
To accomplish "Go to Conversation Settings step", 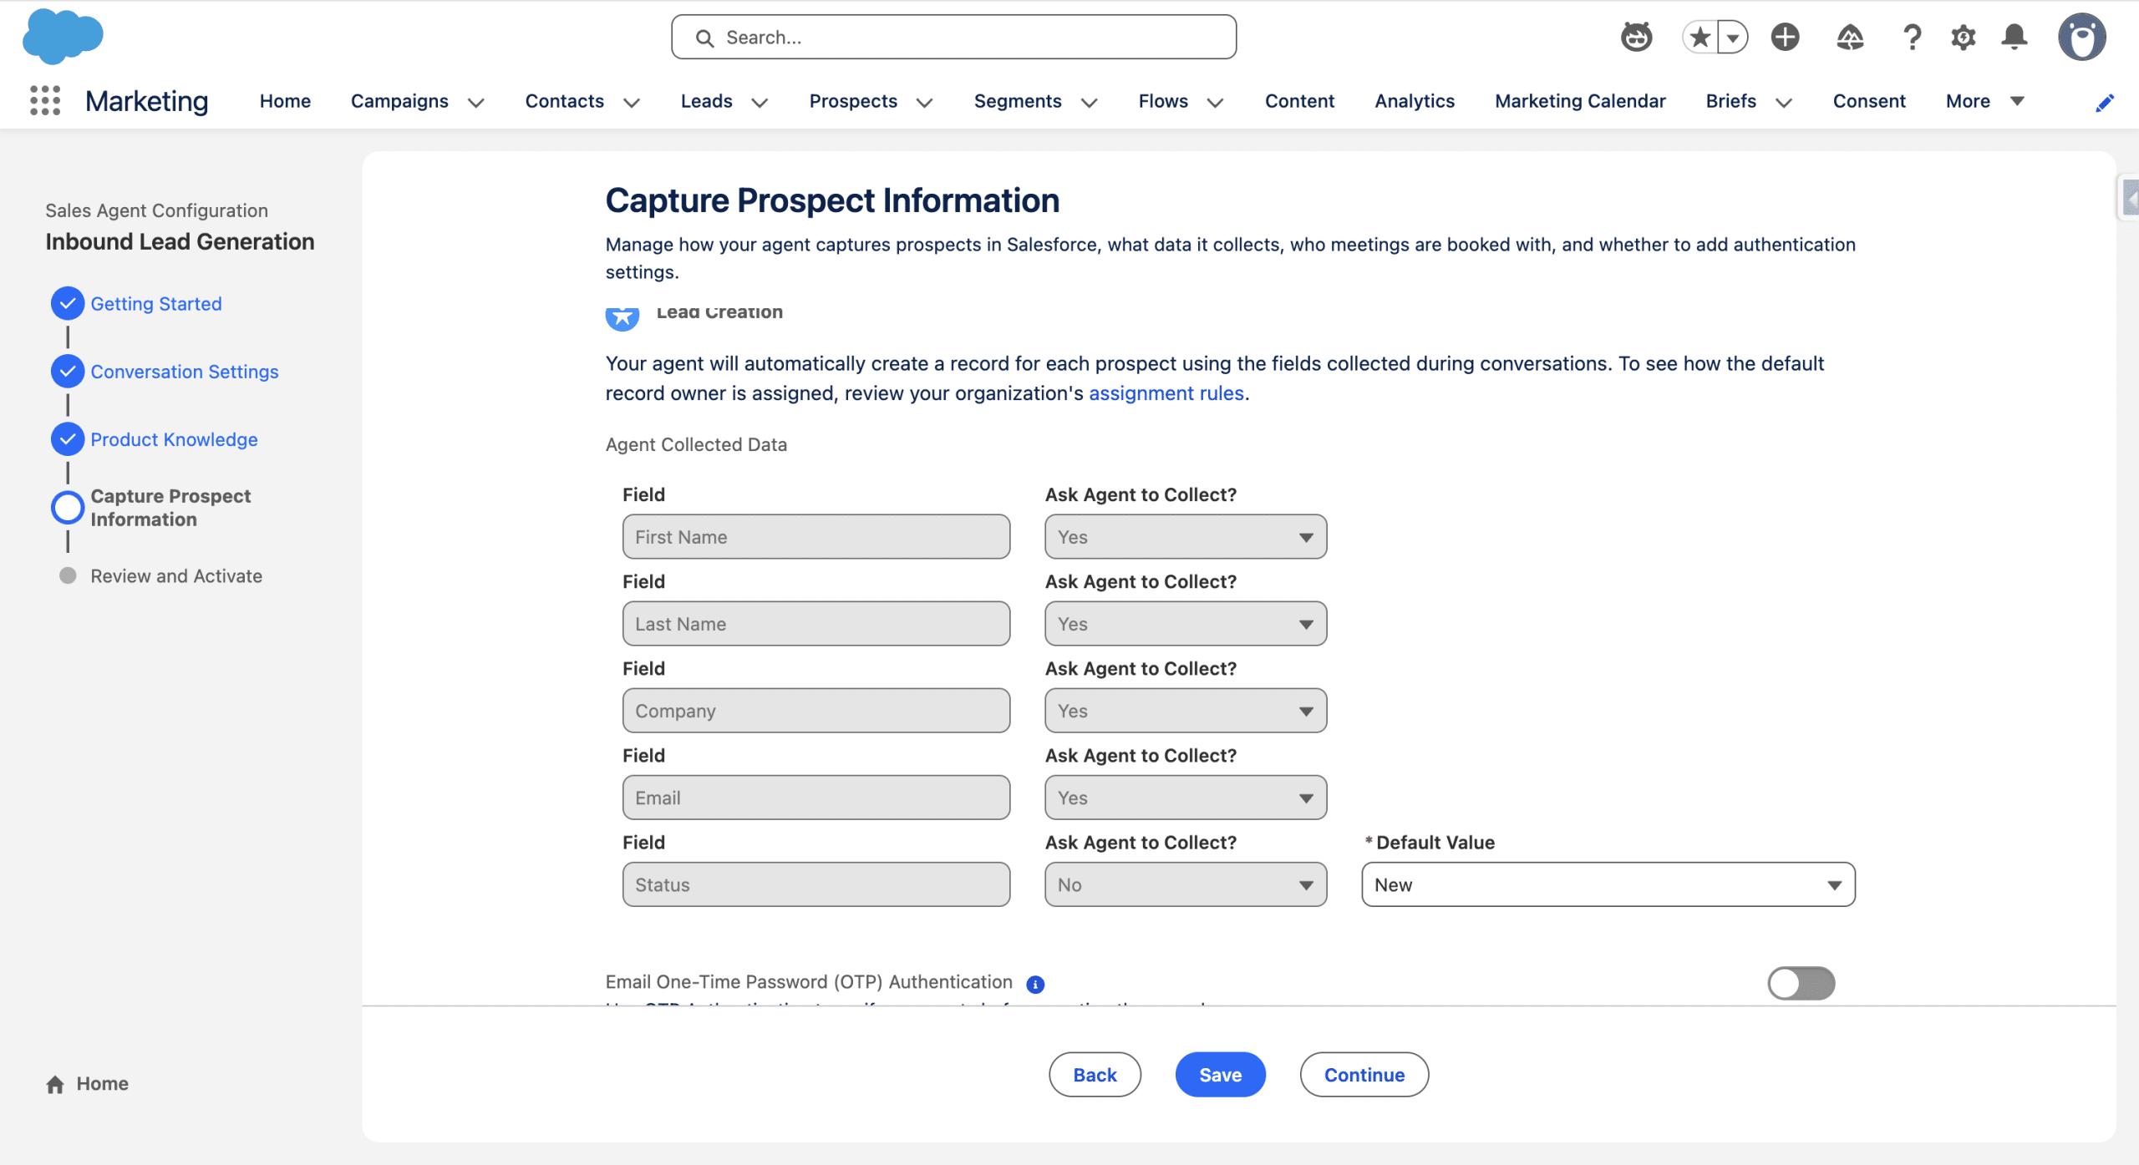I will 184,372.
